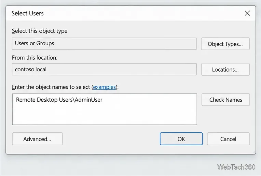Screen dimensions: 261x176
Task: Click the Remote Desktop Users\AdminUser entry
Action: coord(59,100)
